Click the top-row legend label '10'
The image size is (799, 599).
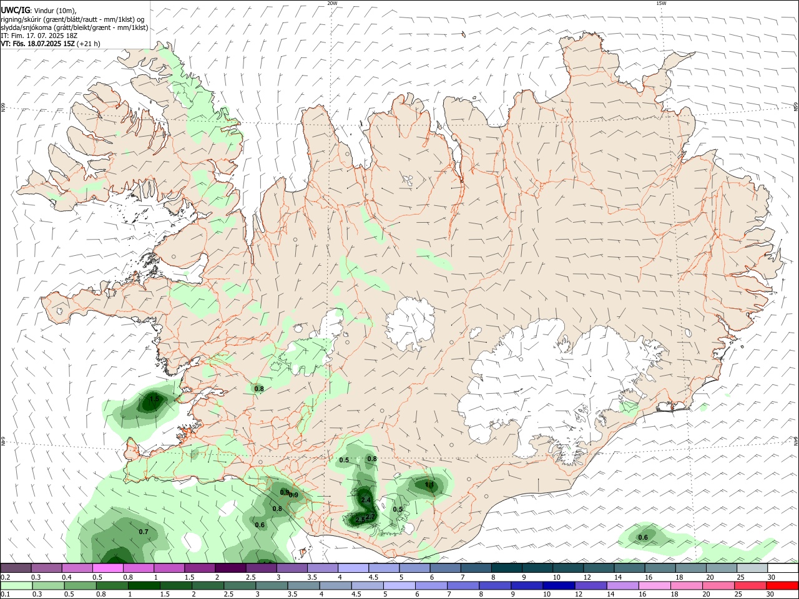pos(556,577)
